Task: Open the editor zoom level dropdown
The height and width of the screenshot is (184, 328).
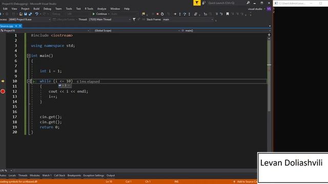Action: 11,171
